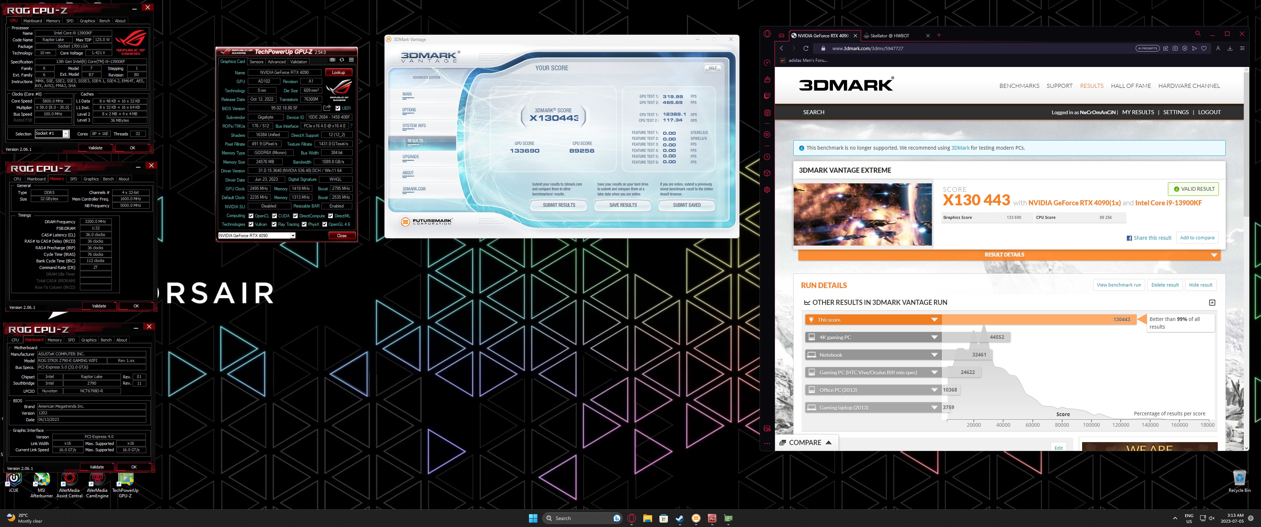
Task: Click the Vantage benchmark thumbnail image
Action: pos(863,214)
